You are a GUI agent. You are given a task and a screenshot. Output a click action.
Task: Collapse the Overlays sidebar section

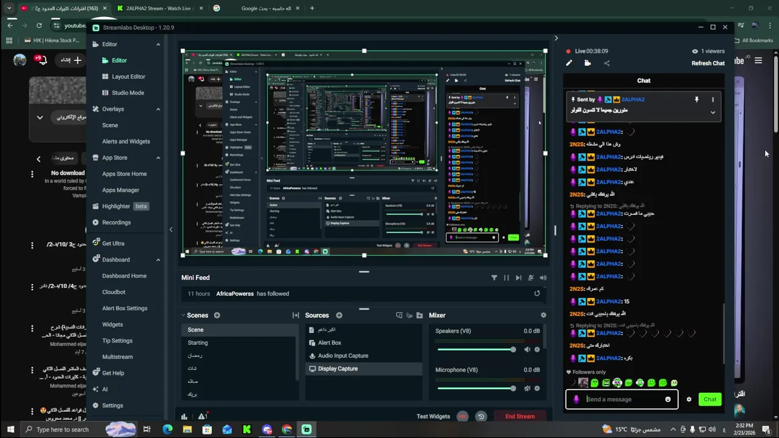[x=158, y=109]
